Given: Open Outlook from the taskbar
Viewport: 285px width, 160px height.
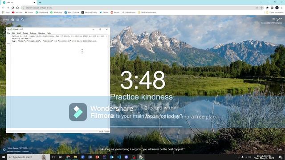Looking at the screenshot, I should [x=112, y=157].
